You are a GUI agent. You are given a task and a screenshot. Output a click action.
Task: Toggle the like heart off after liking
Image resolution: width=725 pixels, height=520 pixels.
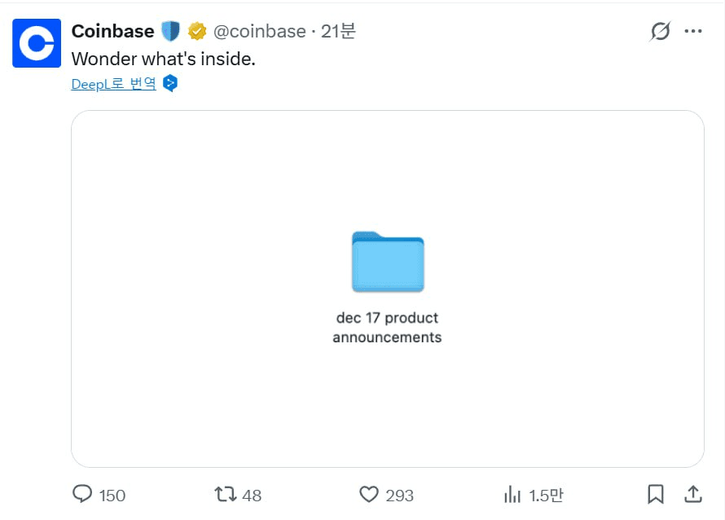(x=370, y=494)
